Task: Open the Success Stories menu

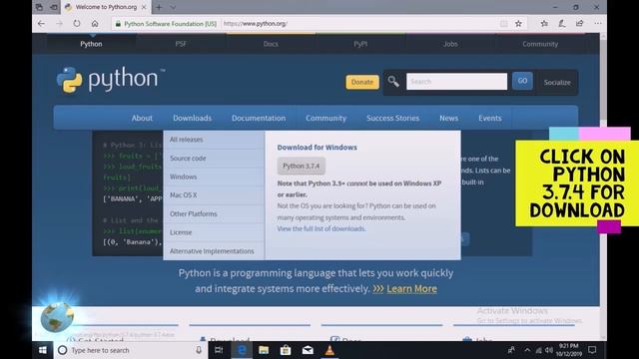Action: pyautogui.click(x=392, y=118)
